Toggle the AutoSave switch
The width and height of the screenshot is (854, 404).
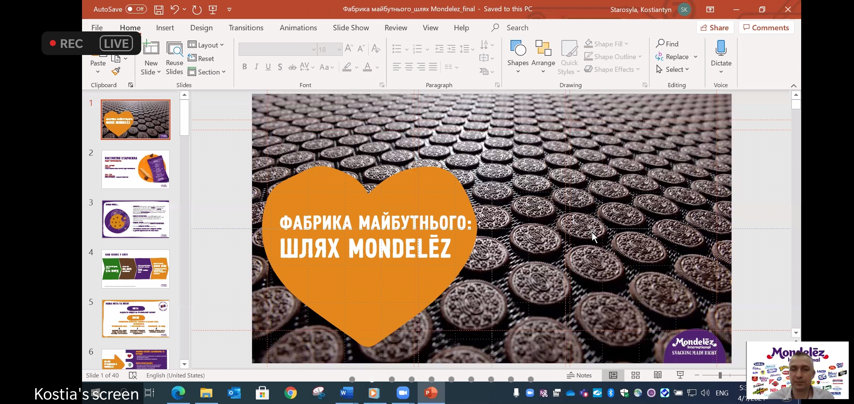coord(136,9)
